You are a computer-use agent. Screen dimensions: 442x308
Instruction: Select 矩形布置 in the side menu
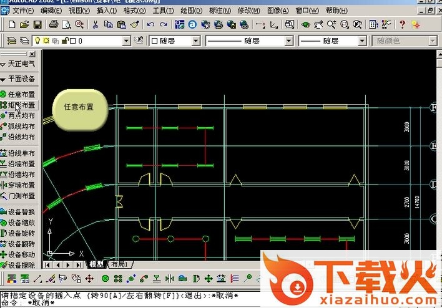point(18,105)
